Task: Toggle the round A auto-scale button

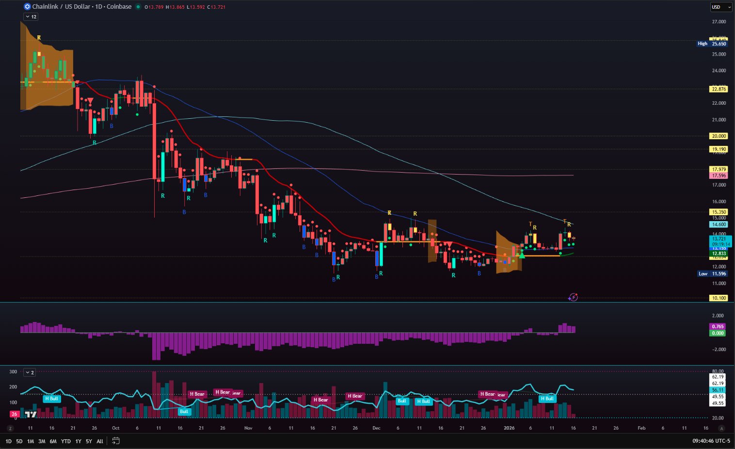Action: [721, 428]
